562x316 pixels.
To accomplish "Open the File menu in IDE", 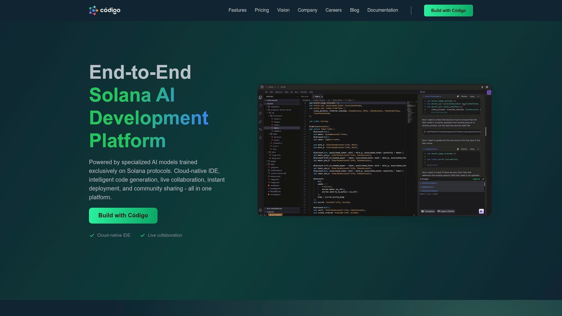I will click(x=266, y=92).
